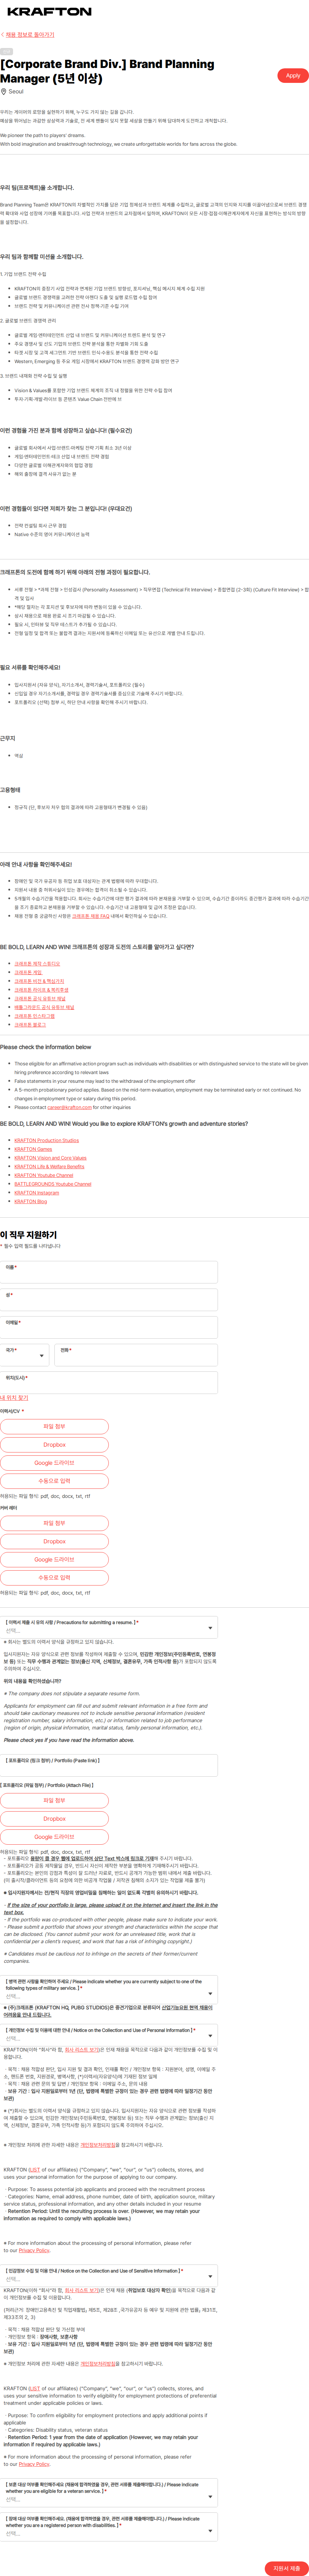Focus the 전화 phone input field
The image size is (309, 2576).
click(136, 1355)
